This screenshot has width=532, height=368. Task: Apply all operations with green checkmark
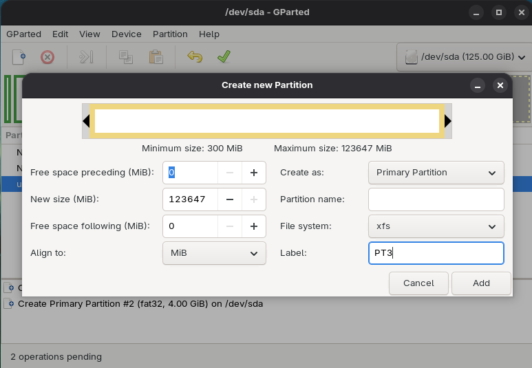(x=224, y=57)
